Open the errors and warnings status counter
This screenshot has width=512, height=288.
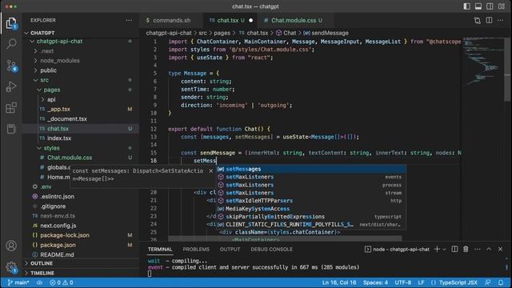coord(62,282)
